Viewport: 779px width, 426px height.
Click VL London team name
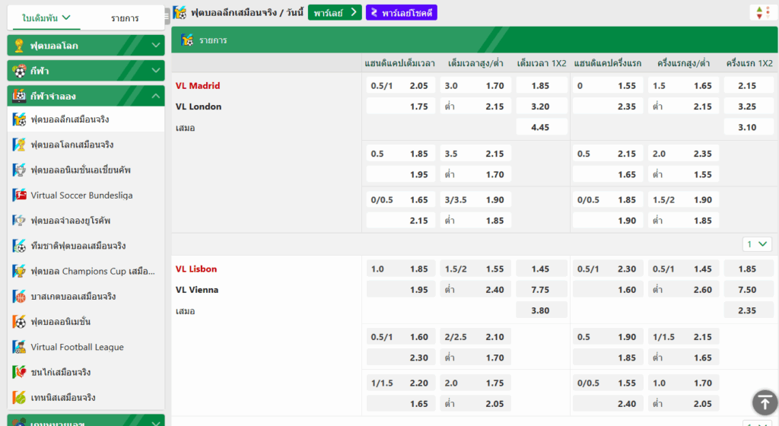point(199,106)
